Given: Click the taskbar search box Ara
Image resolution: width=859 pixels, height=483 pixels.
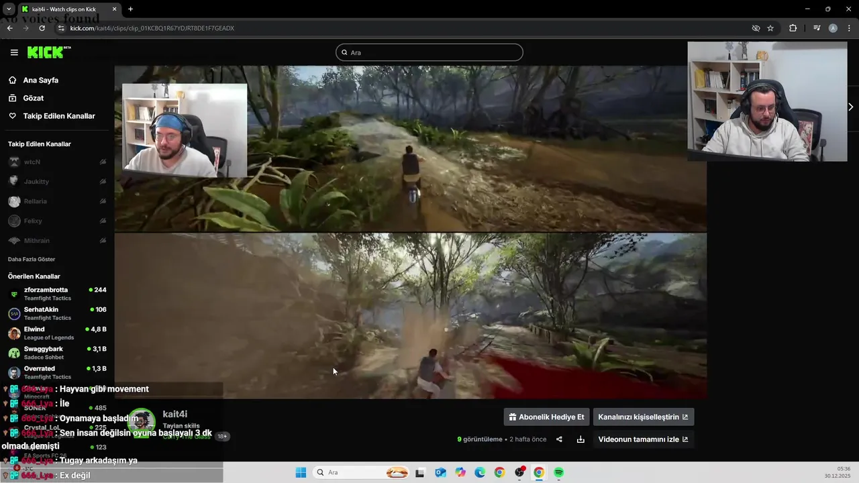Looking at the screenshot, I should pos(362,472).
